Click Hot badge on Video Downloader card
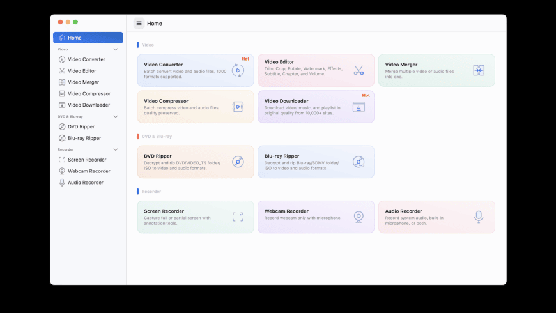Image resolution: width=556 pixels, height=313 pixels. click(366, 96)
